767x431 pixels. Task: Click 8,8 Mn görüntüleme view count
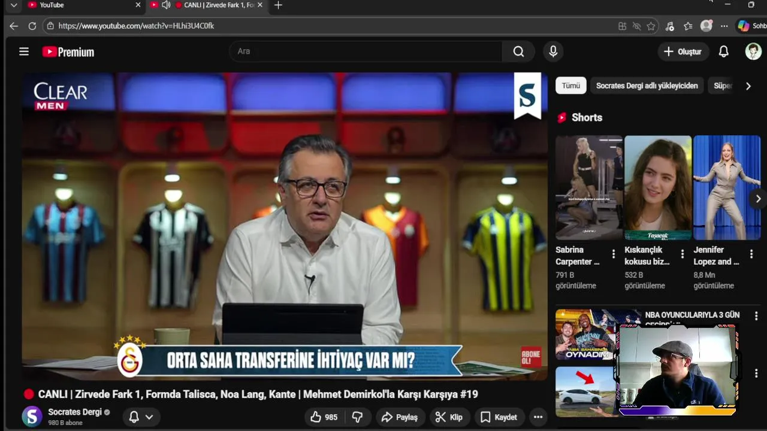pos(714,280)
